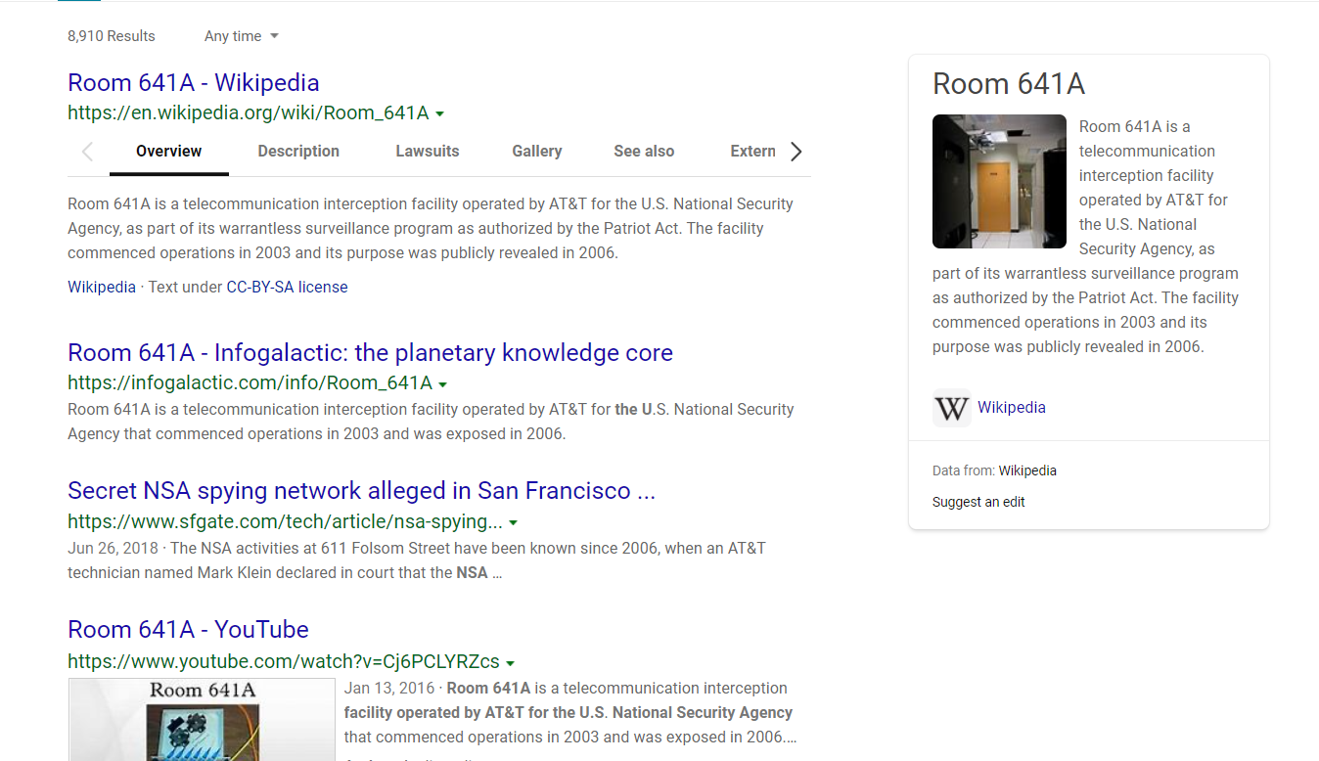Open Infogalactic Room 641A result title

(x=370, y=352)
